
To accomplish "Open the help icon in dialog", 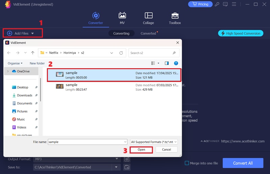I will coord(176,63).
